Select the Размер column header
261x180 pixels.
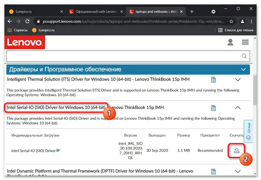point(183,135)
